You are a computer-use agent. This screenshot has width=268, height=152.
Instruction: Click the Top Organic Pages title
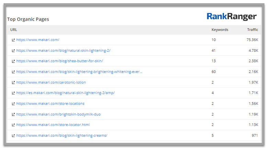pyautogui.click(x=28, y=19)
